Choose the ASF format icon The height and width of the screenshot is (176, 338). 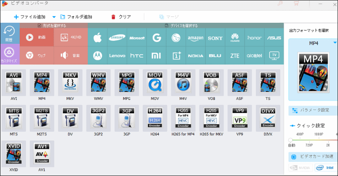[240, 83]
